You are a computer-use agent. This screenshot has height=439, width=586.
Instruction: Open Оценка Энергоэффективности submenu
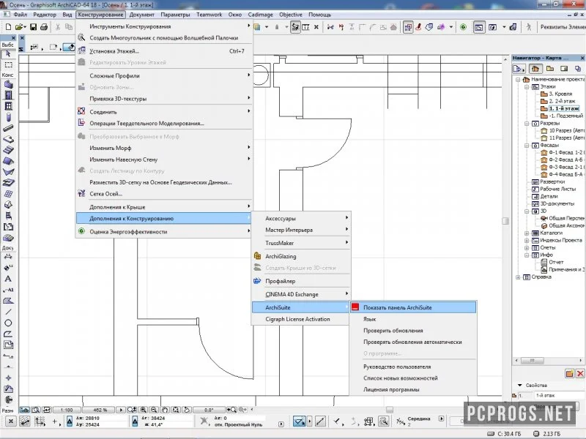pyautogui.click(x=163, y=231)
